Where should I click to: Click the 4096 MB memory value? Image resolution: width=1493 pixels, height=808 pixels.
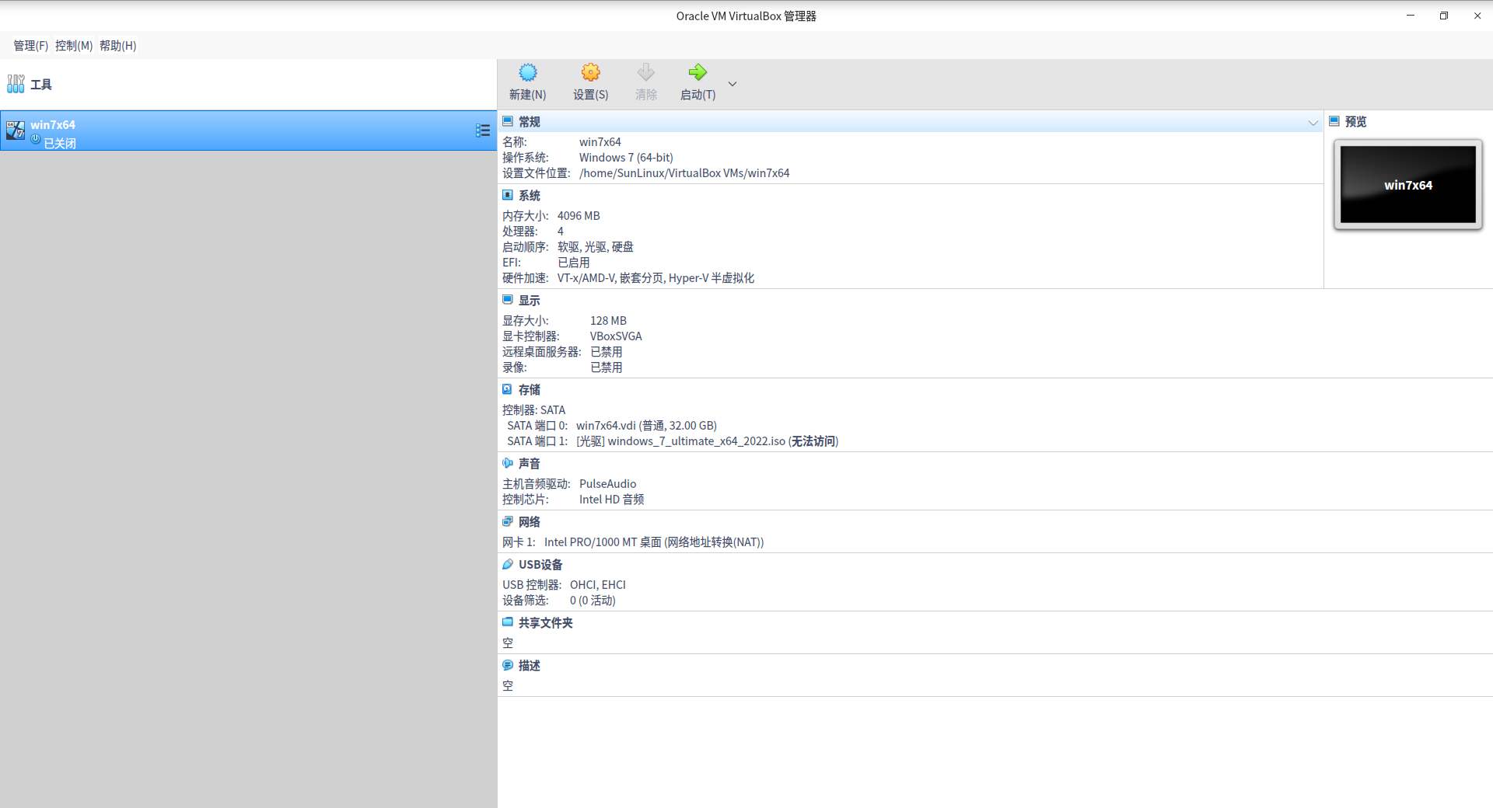point(579,216)
